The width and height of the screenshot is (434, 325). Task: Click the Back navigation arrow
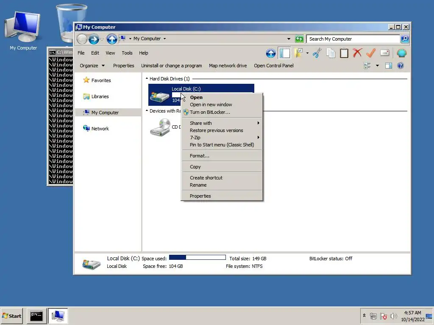tap(82, 39)
